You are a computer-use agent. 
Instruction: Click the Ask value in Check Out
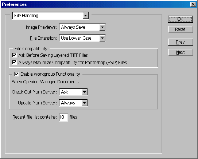65,92
